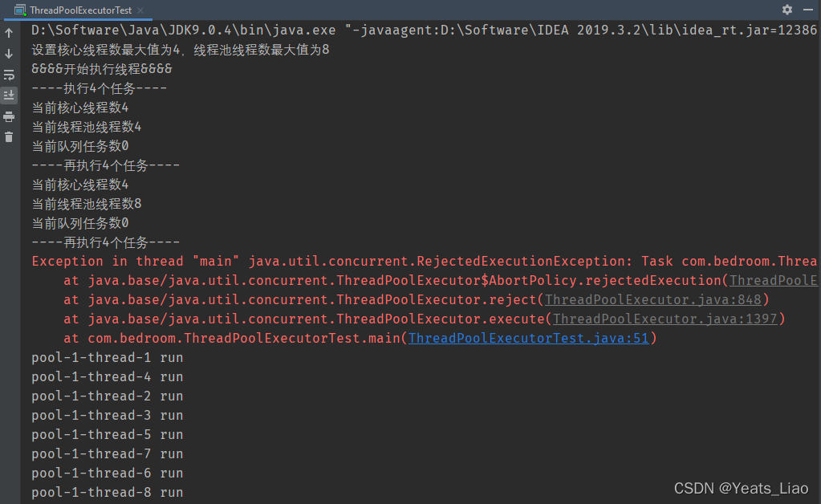Select the ThreadPoolExecutorTest run tab

[x=80, y=10]
